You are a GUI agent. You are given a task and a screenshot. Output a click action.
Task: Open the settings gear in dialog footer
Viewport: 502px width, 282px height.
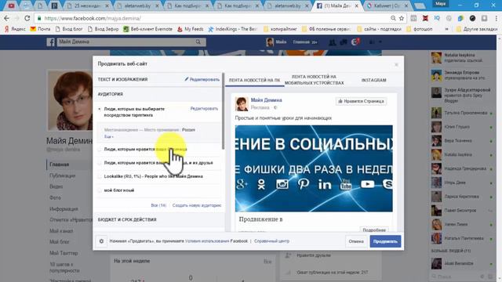pyautogui.click(x=101, y=241)
